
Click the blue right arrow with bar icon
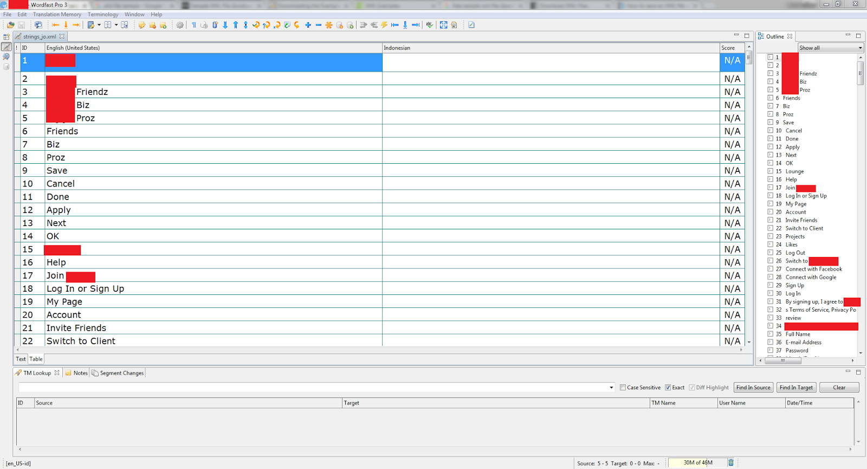[x=416, y=25]
